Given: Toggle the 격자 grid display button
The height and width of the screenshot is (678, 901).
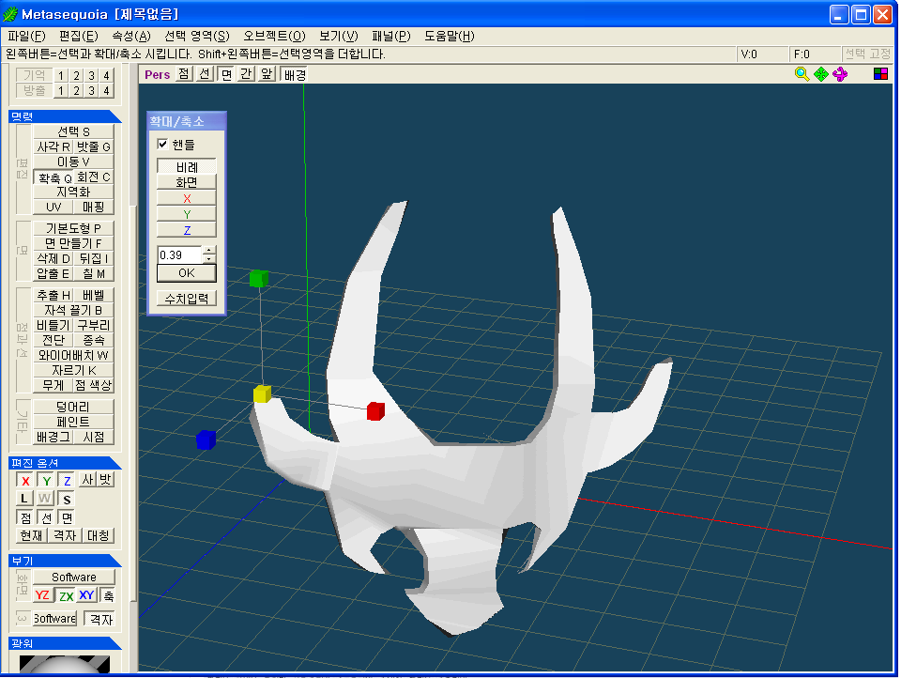Looking at the screenshot, I should [99, 619].
